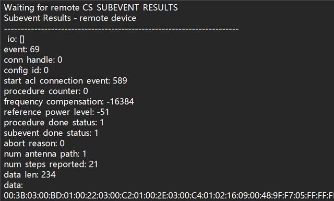The image size is (334, 201).
Task: Click the num steps reported value 21
Action: (93, 164)
